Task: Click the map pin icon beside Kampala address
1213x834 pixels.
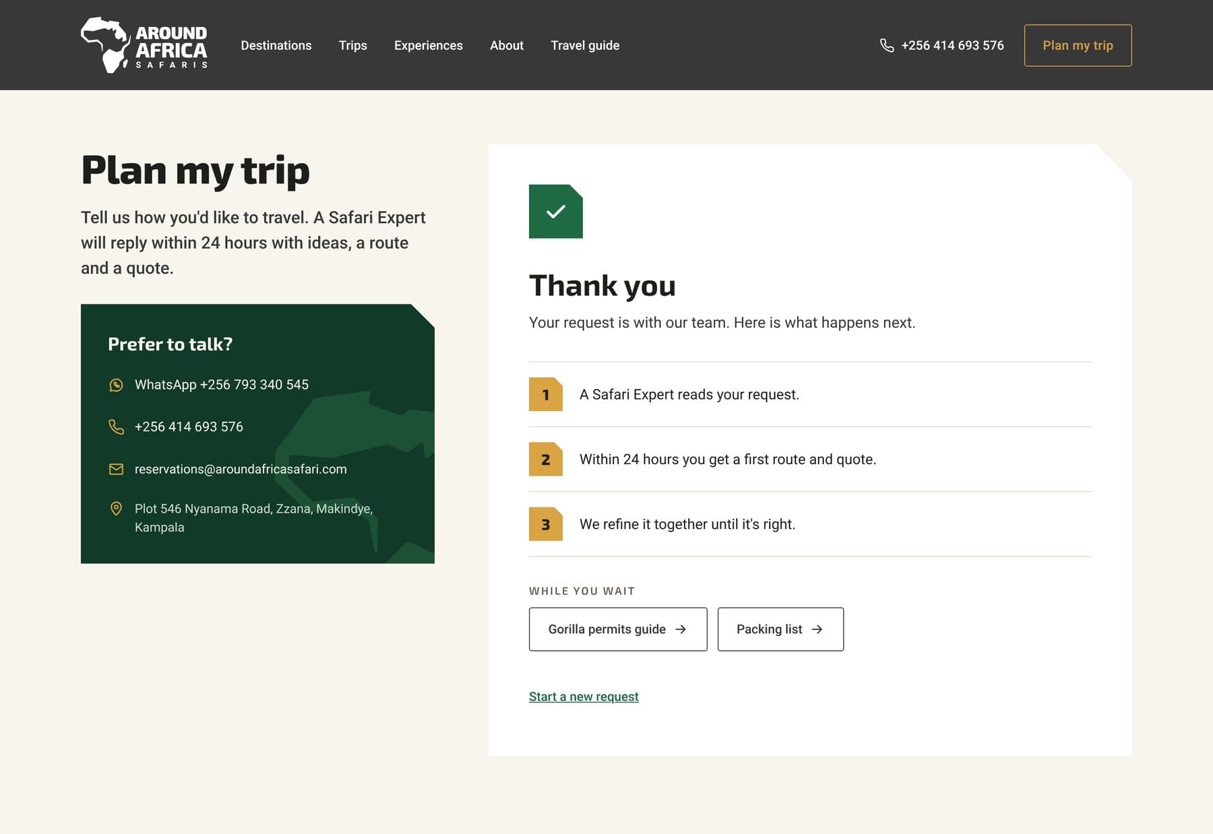Action: pos(116,509)
